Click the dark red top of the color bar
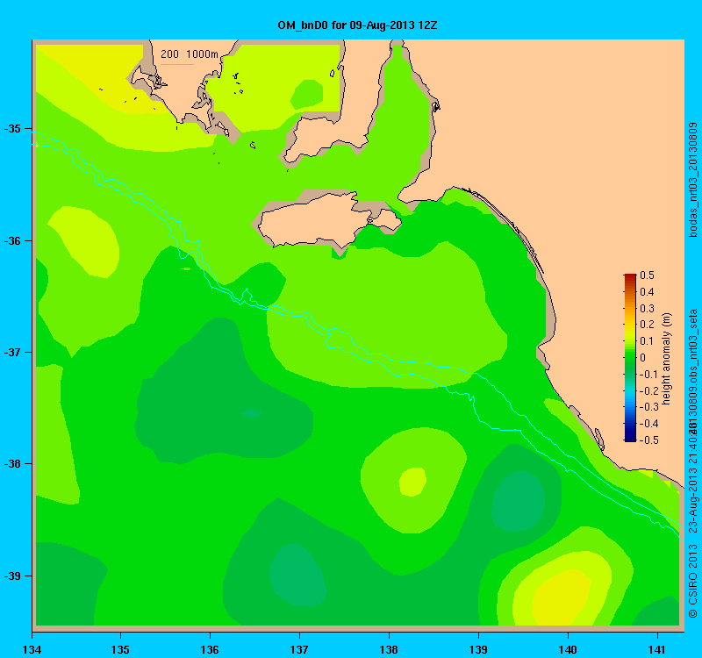Viewport: 702px width, 658px height. click(630, 276)
